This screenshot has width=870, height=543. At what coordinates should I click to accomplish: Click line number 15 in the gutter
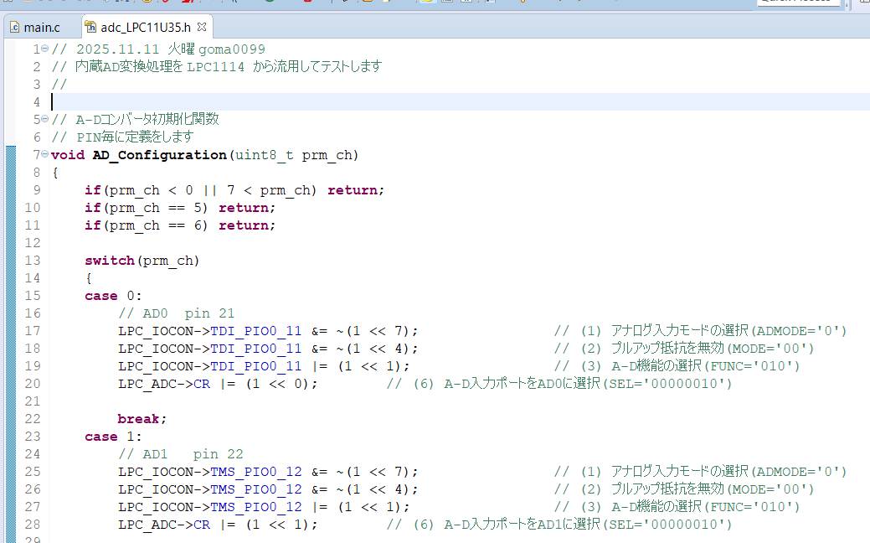(x=33, y=296)
